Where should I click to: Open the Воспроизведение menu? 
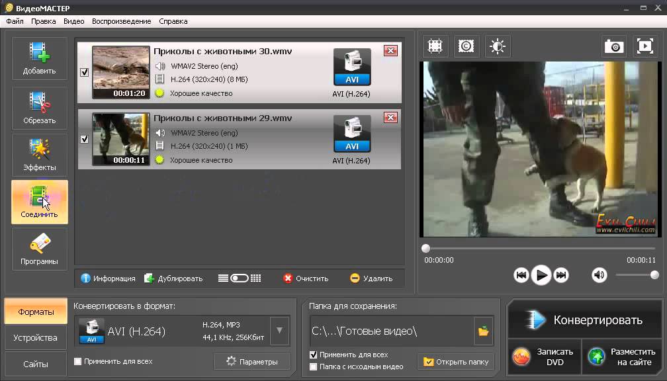tap(121, 21)
